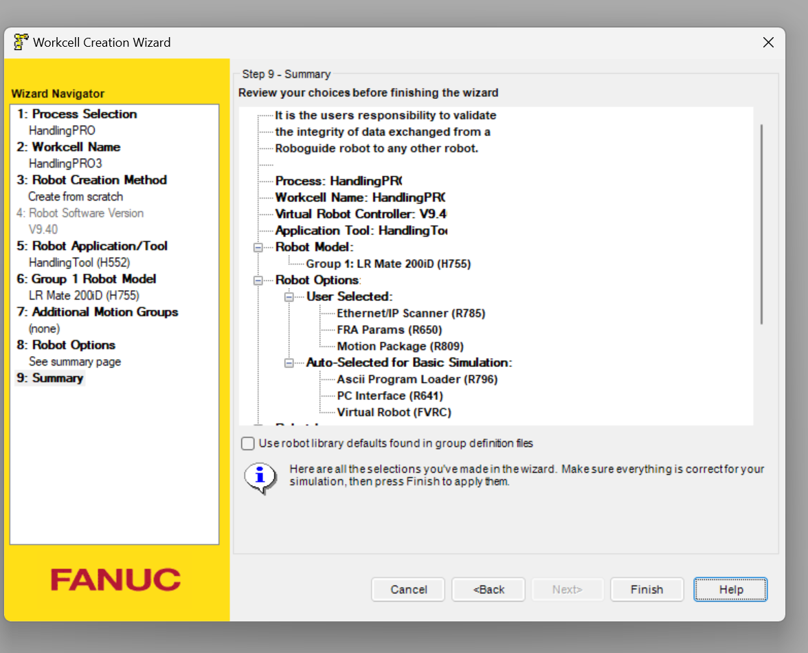Click the blue information speech bubble icon
Image resolution: width=808 pixels, height=653 pixels.
click(x=260, y=478)
